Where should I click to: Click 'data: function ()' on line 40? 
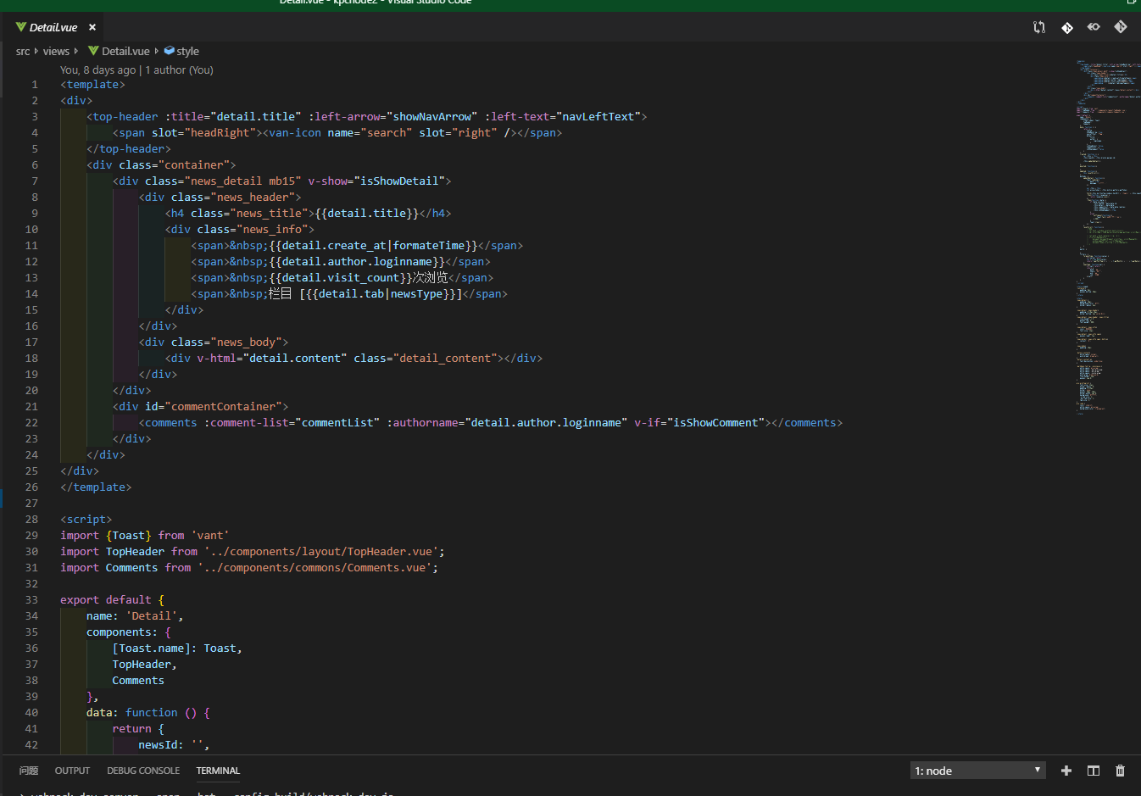coord(142,712)
